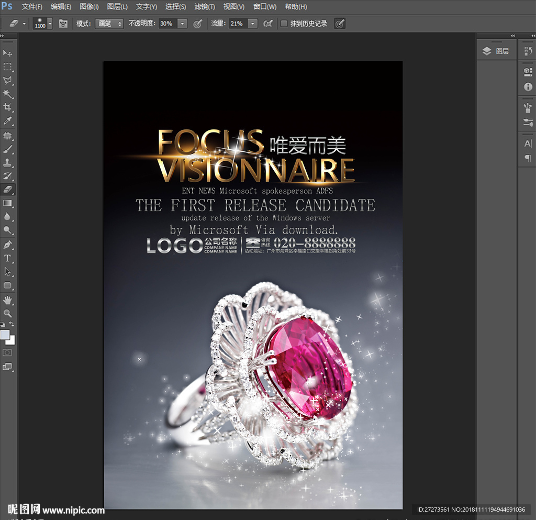536x520 pixels.
Task: Open the Info panel icon
Action: tap(528, 87)
